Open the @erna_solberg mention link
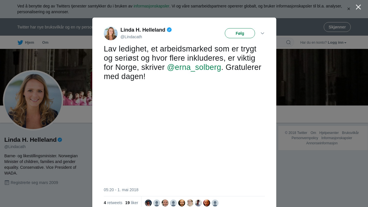 [194, 67]
